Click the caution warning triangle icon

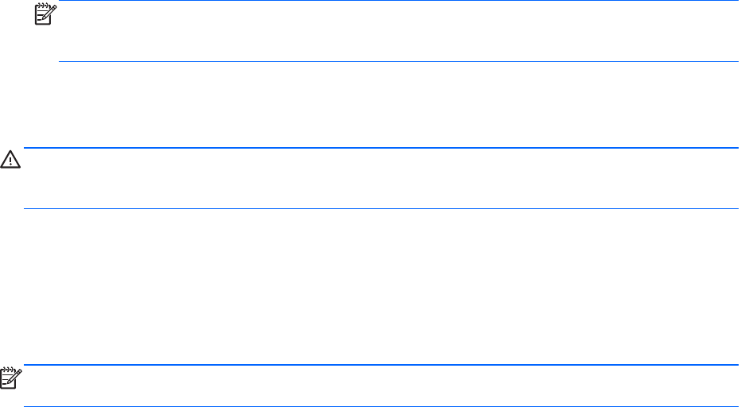10,160
